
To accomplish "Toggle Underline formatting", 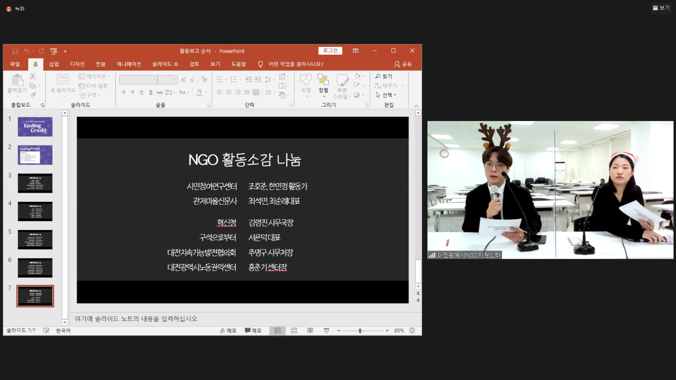I will pos(141,92).
